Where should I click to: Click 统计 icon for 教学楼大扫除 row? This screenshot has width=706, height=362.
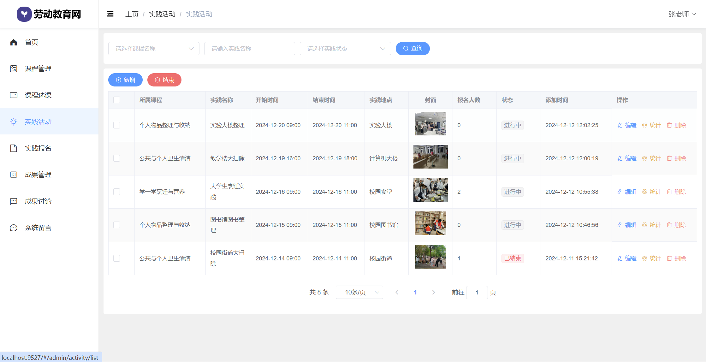[644, 158]
